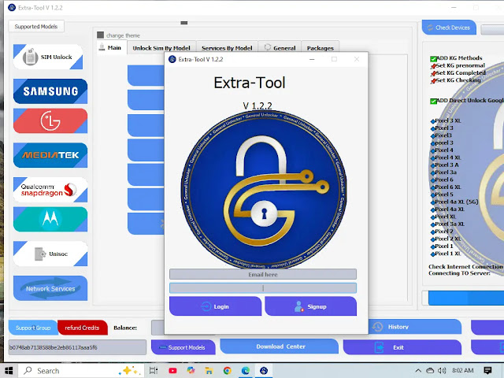
Task: Select the Motorola brand button
Action: (50, 219)
